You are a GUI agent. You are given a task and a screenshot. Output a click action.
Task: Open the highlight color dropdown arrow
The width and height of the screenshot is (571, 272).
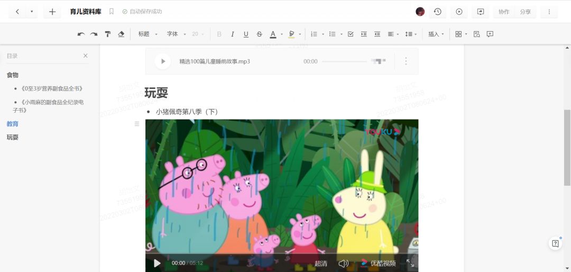click(300, 34)
